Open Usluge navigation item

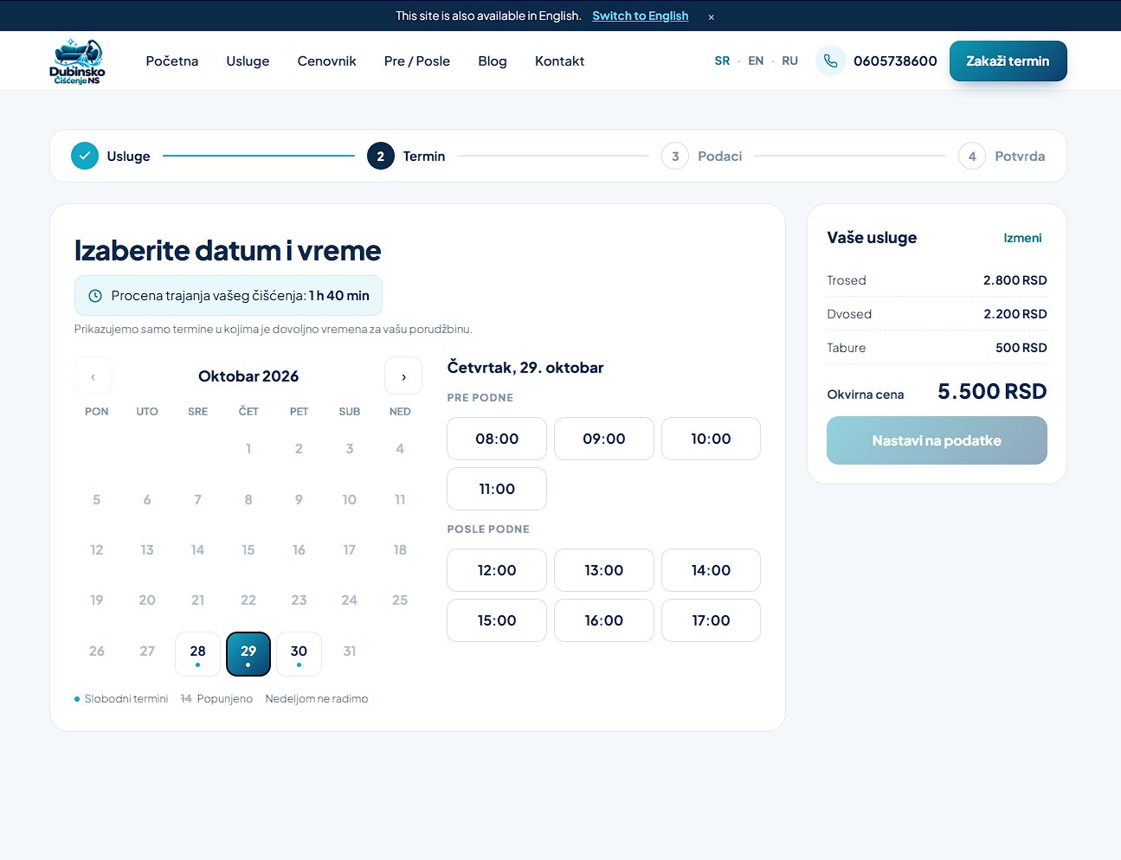click(248, 61)
